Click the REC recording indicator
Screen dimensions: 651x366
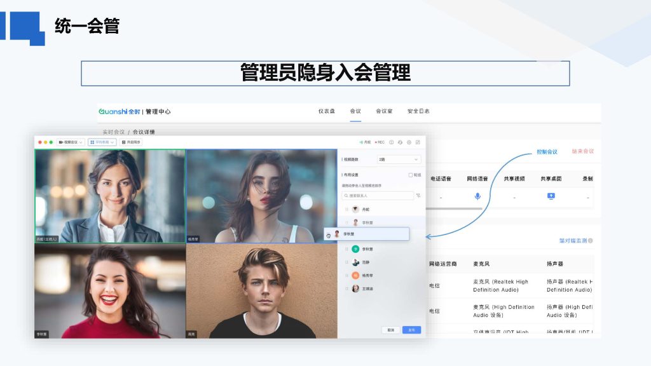(380, 142)
